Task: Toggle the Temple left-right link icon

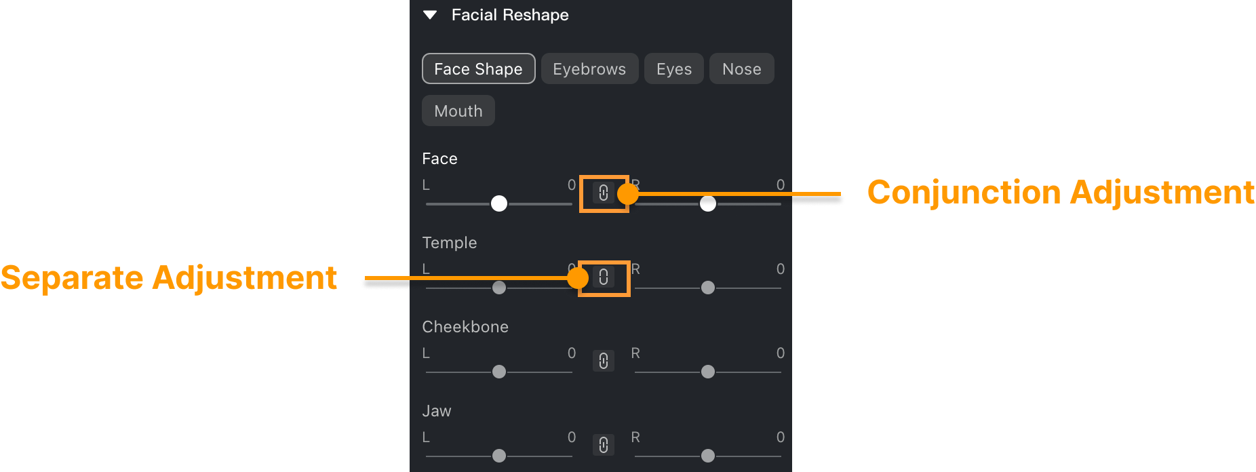Action: [604, 277]
